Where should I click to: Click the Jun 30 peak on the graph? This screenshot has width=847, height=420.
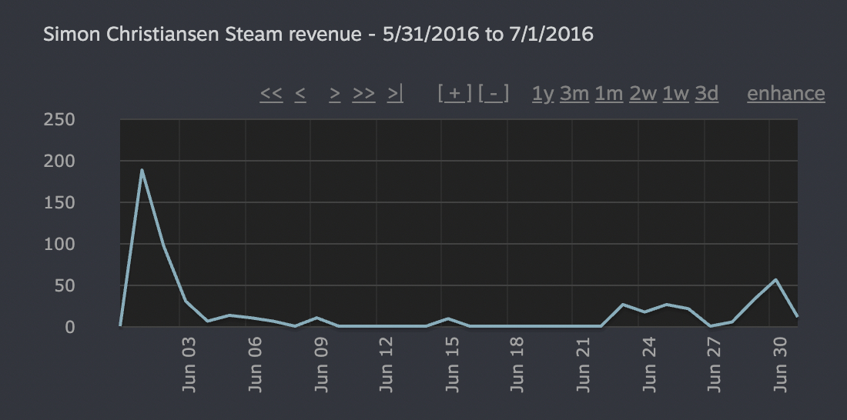point(775,280)
